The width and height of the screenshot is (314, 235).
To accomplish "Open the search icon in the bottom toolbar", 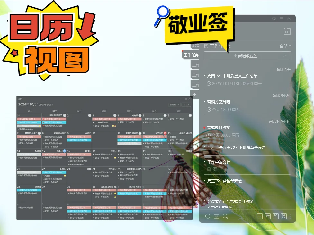I will point(225,216).
